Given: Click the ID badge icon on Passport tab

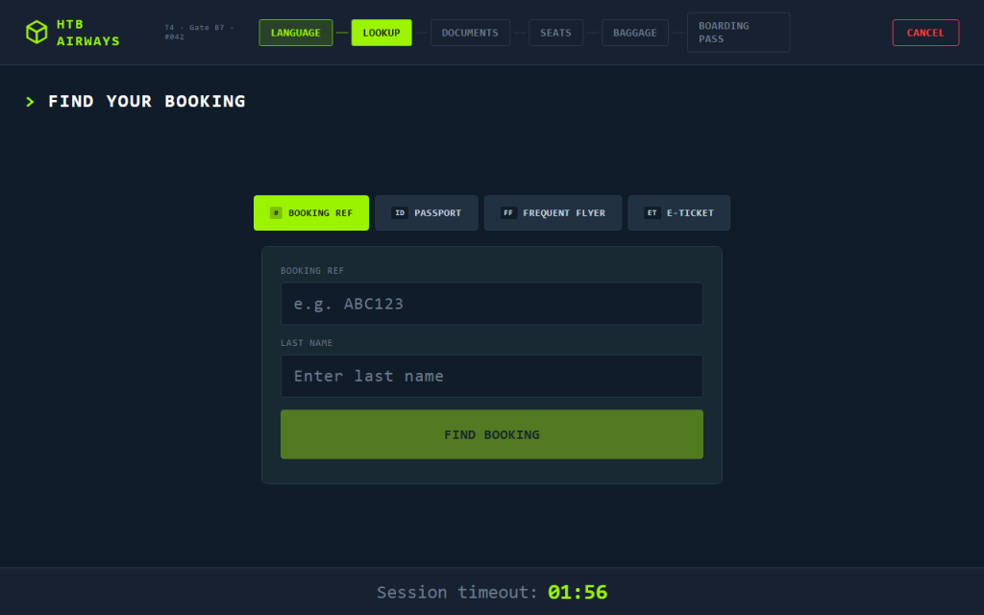Looking at the screenshot, I should coord(400,212).
